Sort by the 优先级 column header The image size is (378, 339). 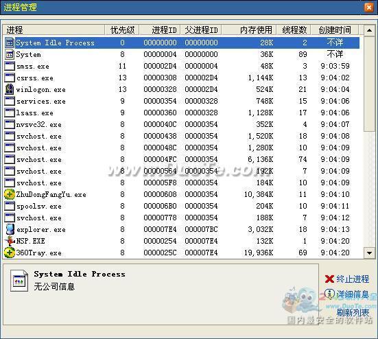(122, 30)
